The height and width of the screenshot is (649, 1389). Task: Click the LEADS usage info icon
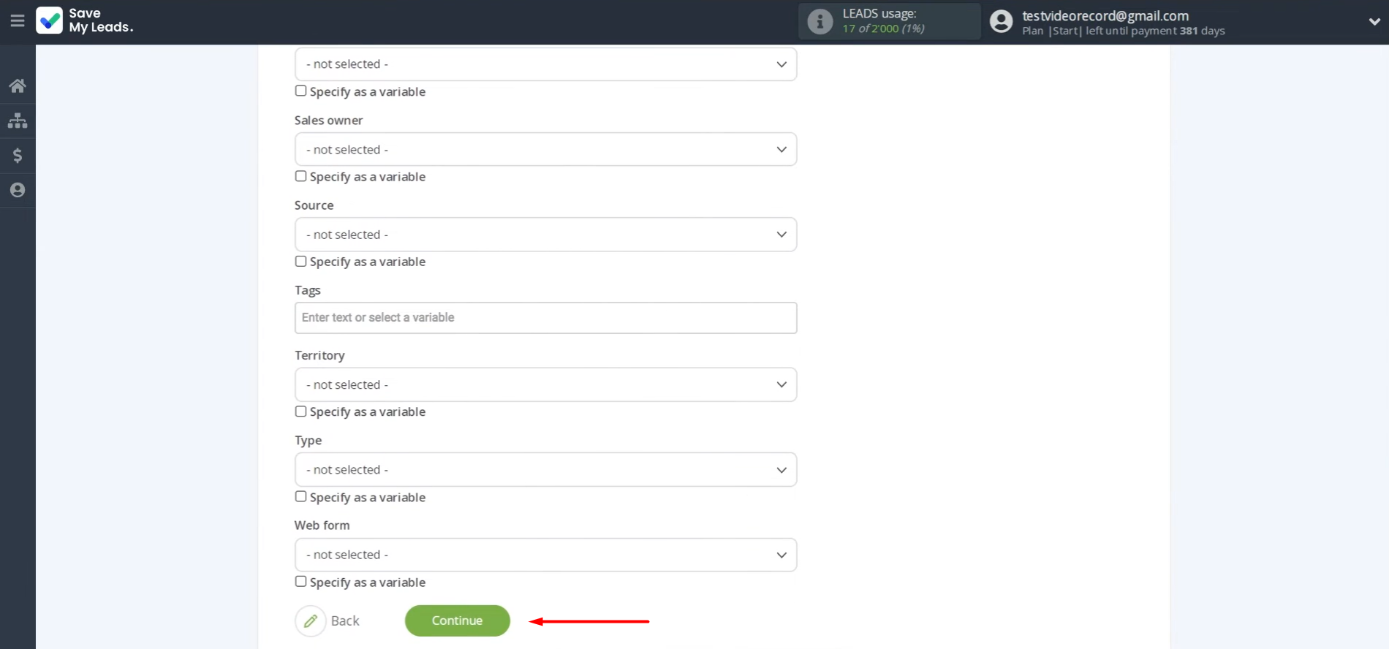coord(820,22)
